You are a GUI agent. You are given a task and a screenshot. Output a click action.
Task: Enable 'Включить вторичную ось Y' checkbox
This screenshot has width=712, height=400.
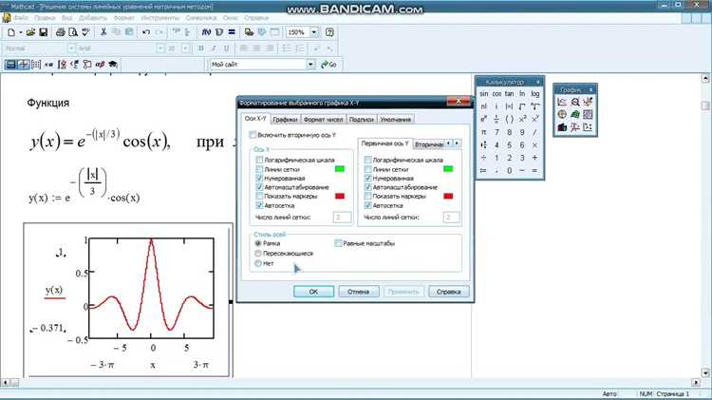pyautogui.click(x=253, y=135)
